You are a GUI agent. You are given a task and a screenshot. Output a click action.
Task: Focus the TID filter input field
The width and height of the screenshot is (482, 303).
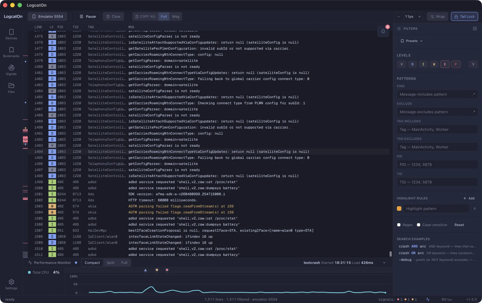pos(437,182)
